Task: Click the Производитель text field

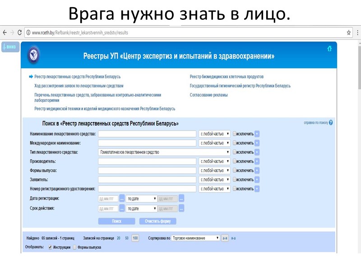Action: point(147,162)
